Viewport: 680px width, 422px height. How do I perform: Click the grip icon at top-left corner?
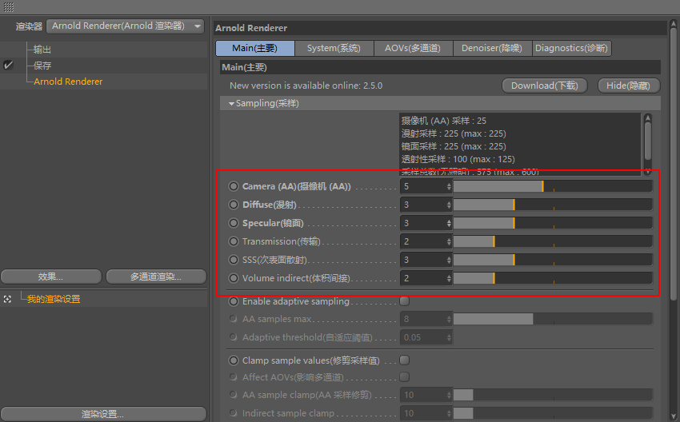click(x=9, y=7)
